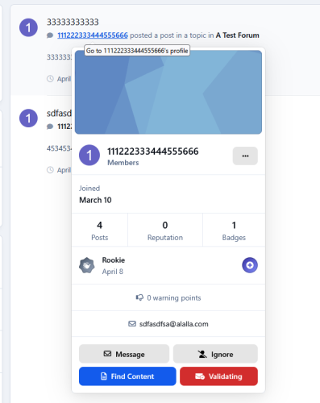The width and height of the screenshot is (320, 403).
Task: Click the clock icon on the first post date
Action: pos(50,79)
